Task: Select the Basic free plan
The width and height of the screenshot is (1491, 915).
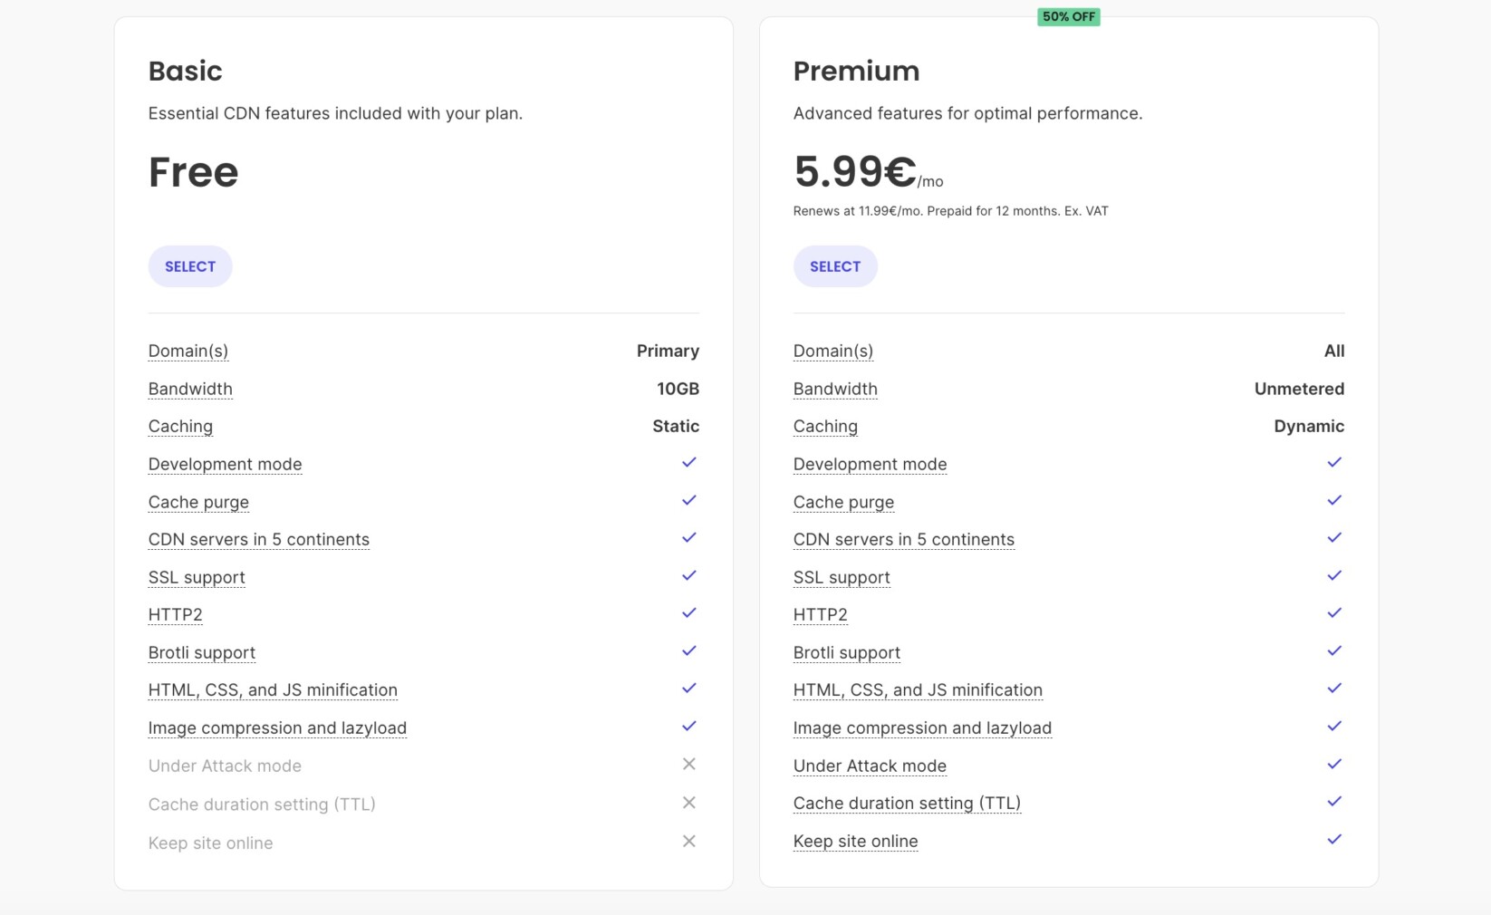Action: [190, 266]
